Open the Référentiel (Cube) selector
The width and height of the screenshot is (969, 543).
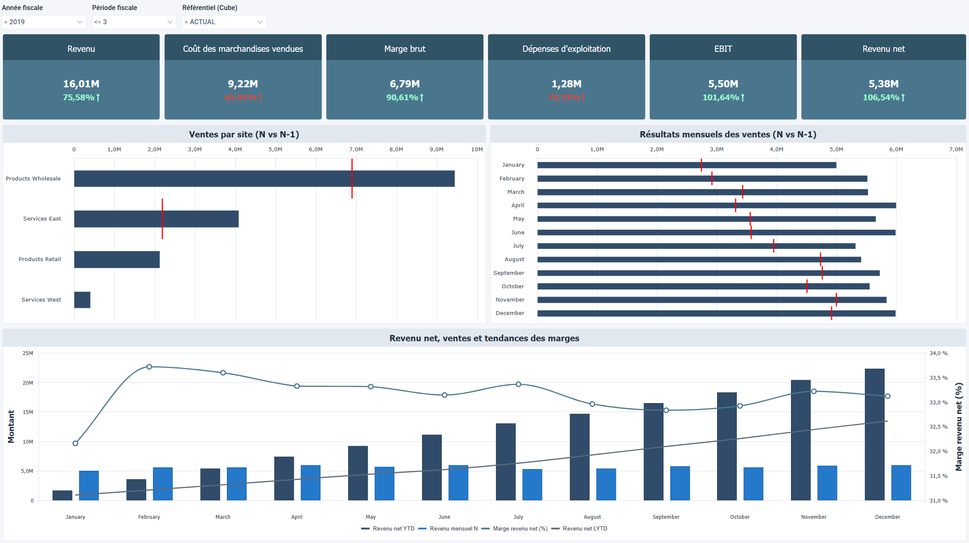pyautogui.click(x=224, y=22)
